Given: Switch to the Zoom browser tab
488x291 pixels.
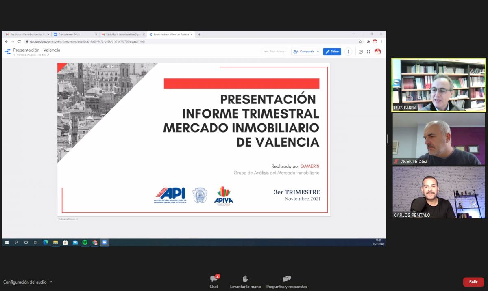Looking at the screenshot, I should coord(75,34).
